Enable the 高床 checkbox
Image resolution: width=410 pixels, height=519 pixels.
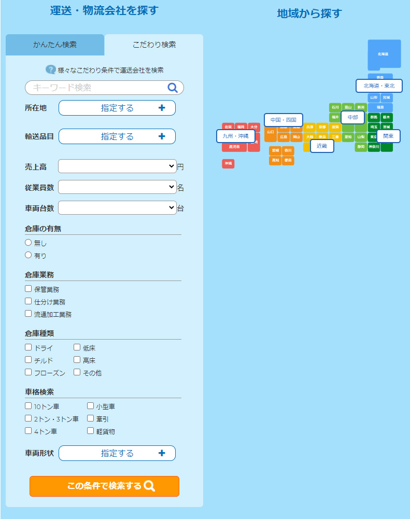pos(77,360)
